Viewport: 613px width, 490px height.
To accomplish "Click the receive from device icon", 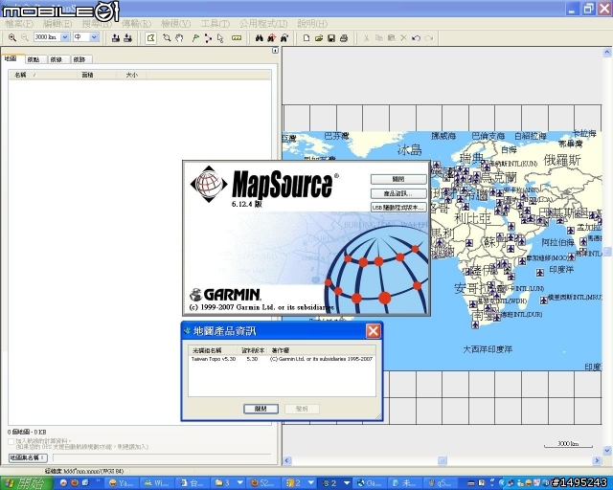I will tap(127, 37).
